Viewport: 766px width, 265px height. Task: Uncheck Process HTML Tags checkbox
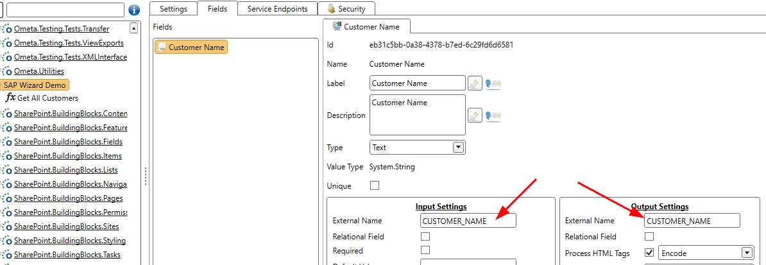click(x=649, y=253)
